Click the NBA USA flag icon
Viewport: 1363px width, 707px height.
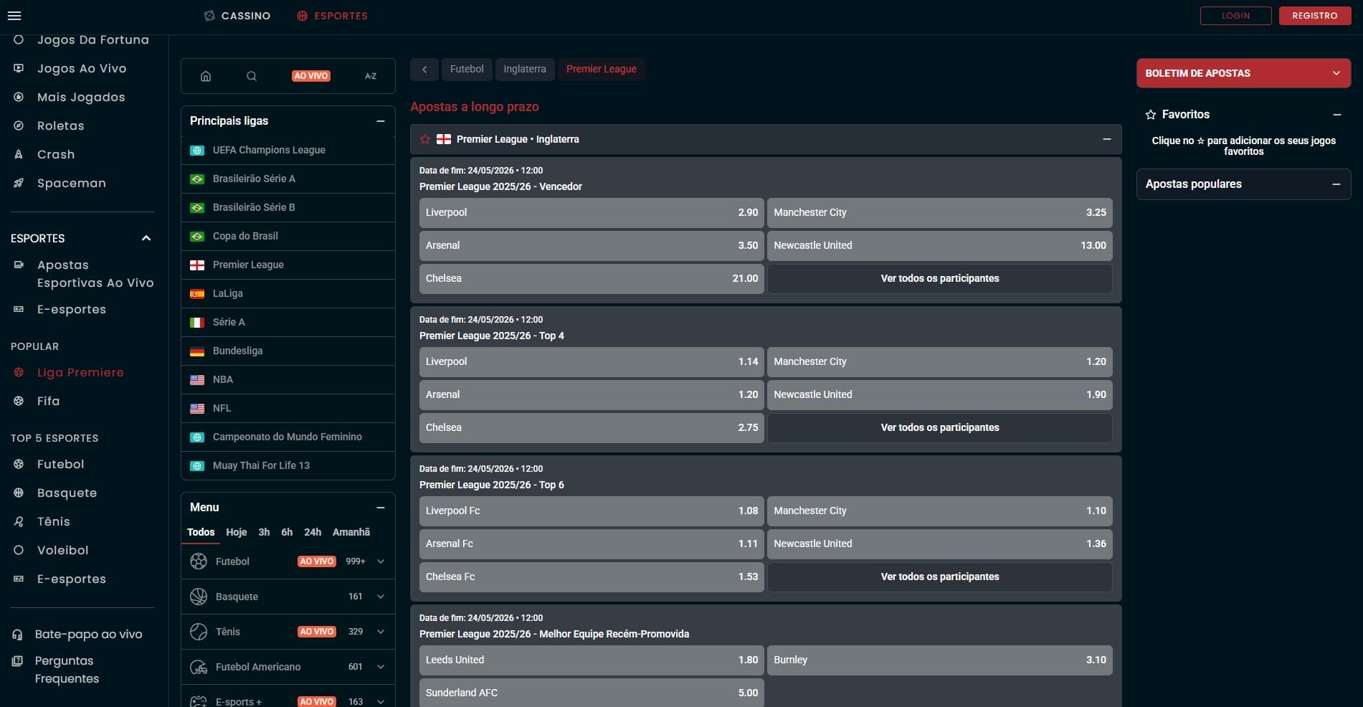pyautogui.click(x=197, y=380)
